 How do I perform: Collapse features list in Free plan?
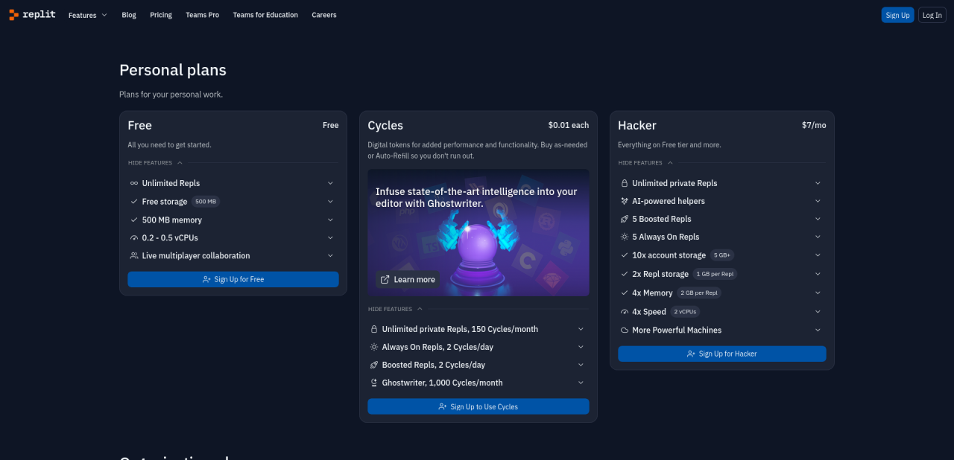(x=155, y=163)
